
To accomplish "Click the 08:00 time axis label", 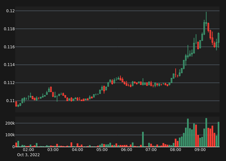I will click(176, 150).
